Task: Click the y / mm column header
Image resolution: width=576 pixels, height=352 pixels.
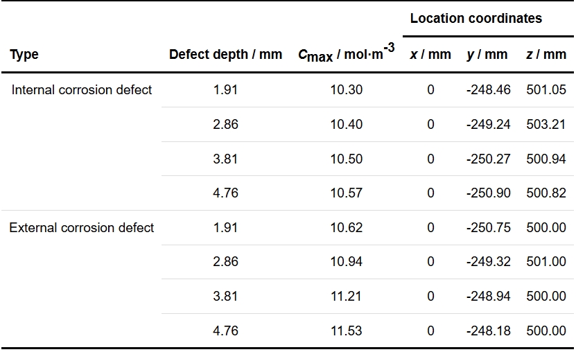Action: (x=488, y=55)
